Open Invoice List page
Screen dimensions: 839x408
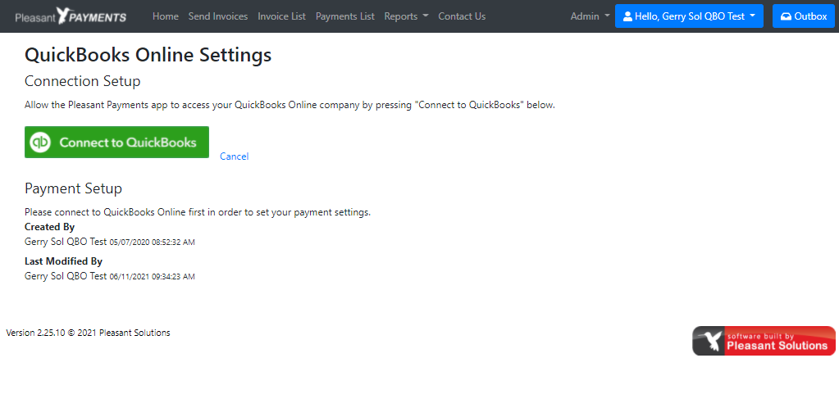(x=281, y=16)
